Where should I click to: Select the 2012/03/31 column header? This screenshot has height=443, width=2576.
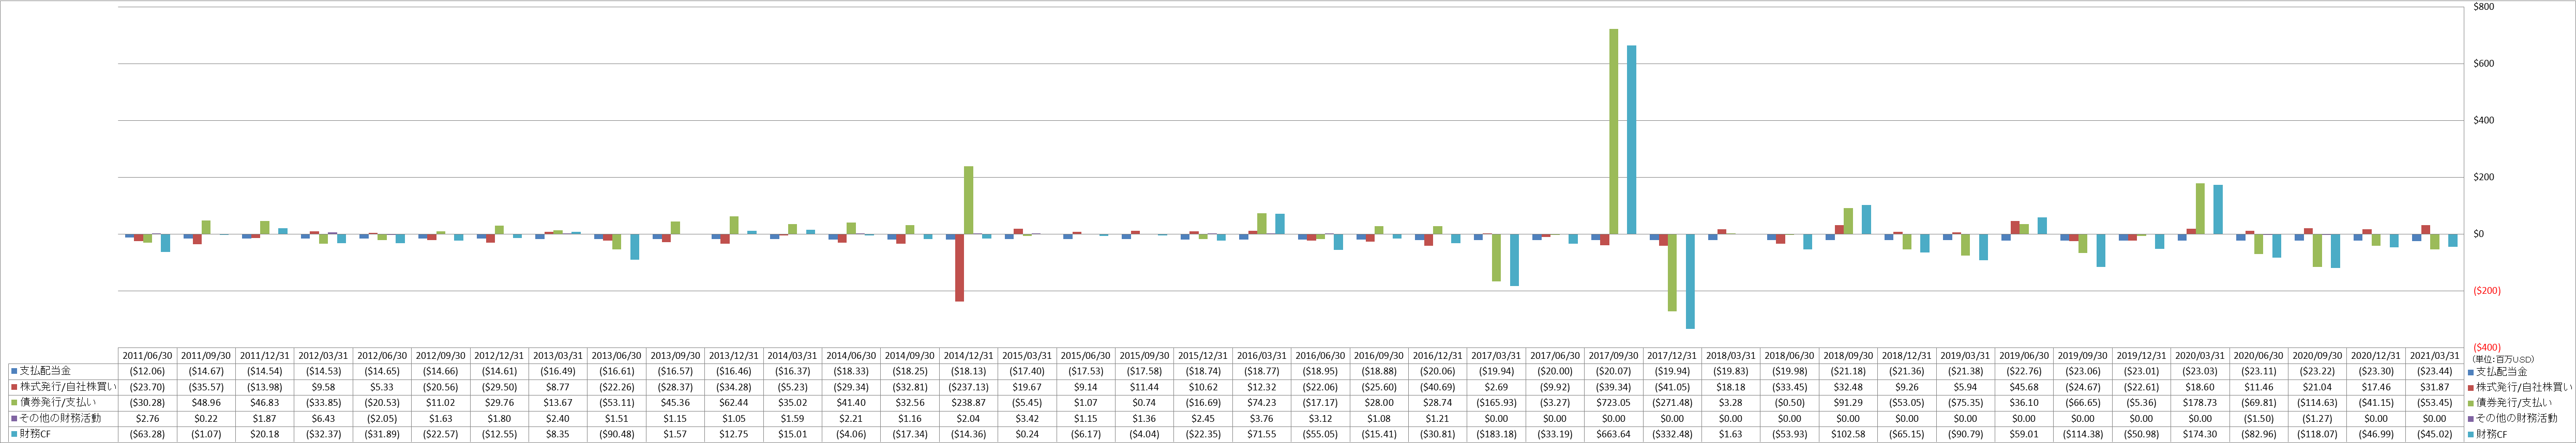pos(324,355)
